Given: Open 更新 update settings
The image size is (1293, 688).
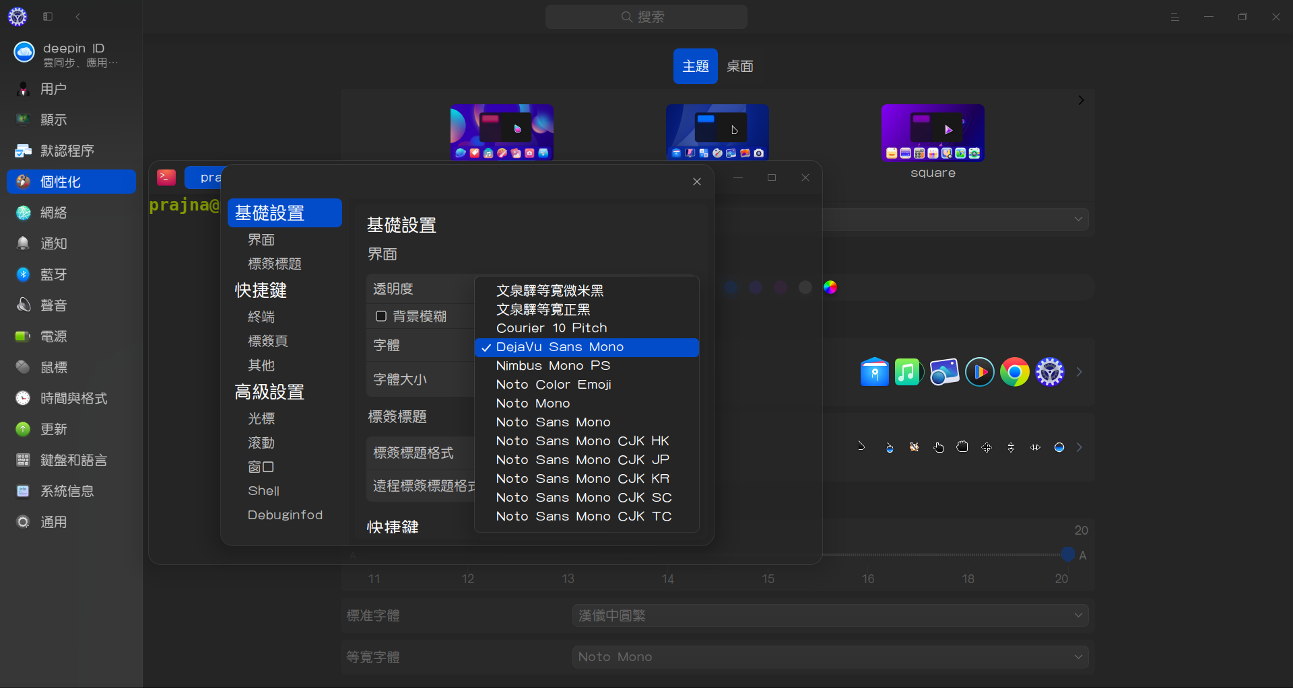Looking at the screenshot, I should tap(71, 429).
